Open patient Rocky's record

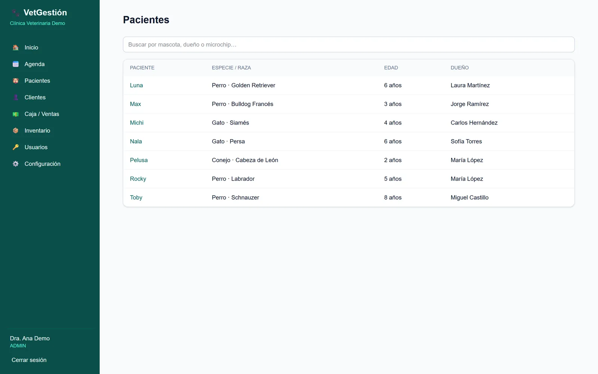pyautogui.click(x=138, y=179)
